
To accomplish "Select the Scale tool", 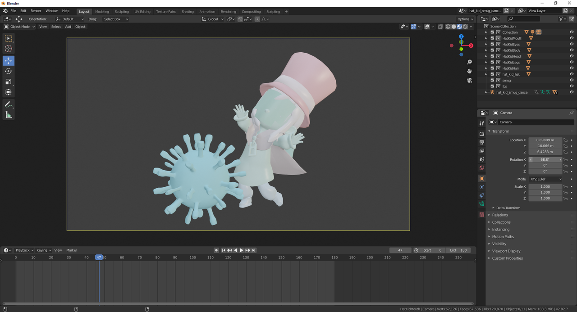I will (9, 81).
